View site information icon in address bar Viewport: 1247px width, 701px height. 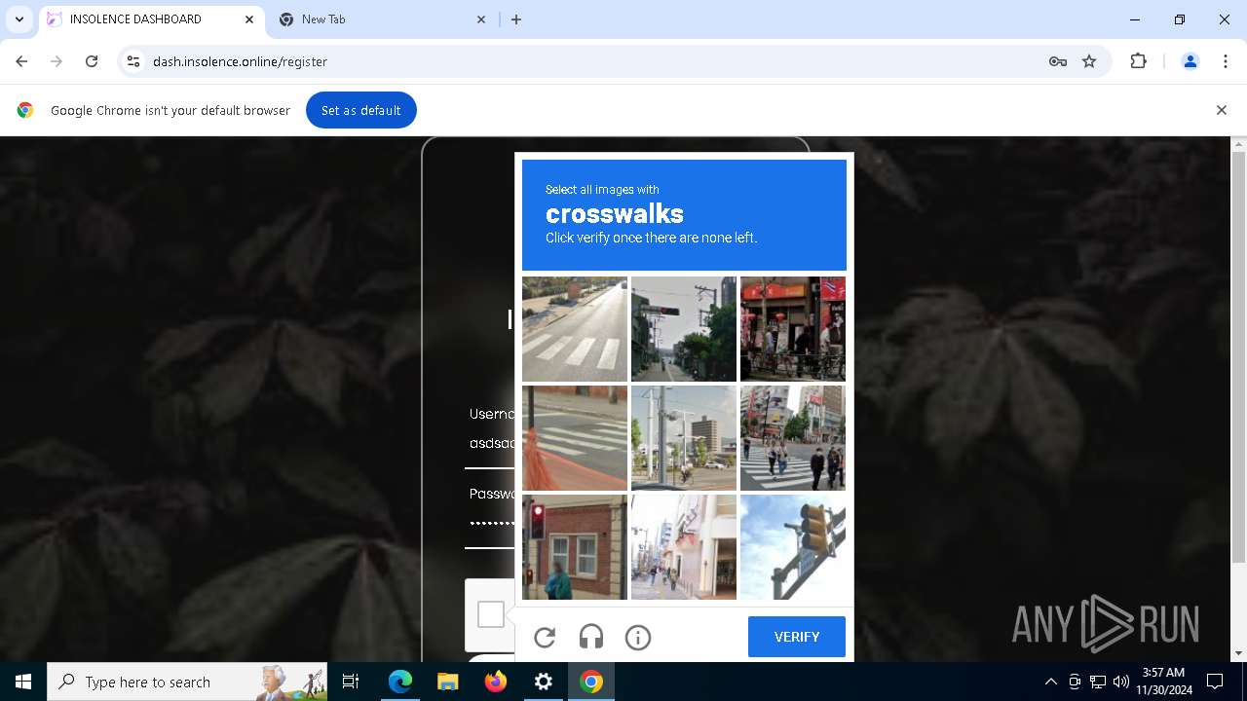[133, 61]
